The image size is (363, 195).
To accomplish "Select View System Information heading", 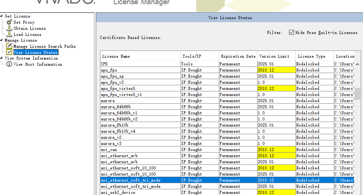I will point(31,58).
